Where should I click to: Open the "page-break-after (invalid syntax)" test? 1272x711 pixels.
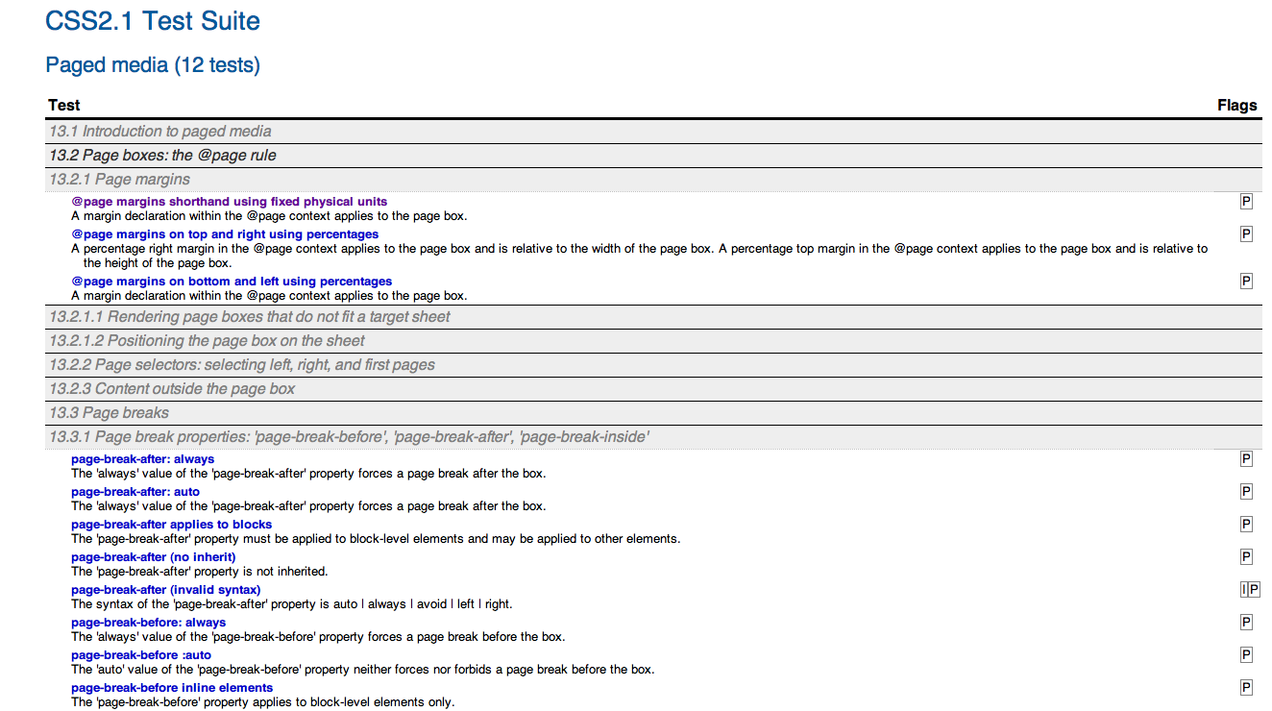(165, 589)
